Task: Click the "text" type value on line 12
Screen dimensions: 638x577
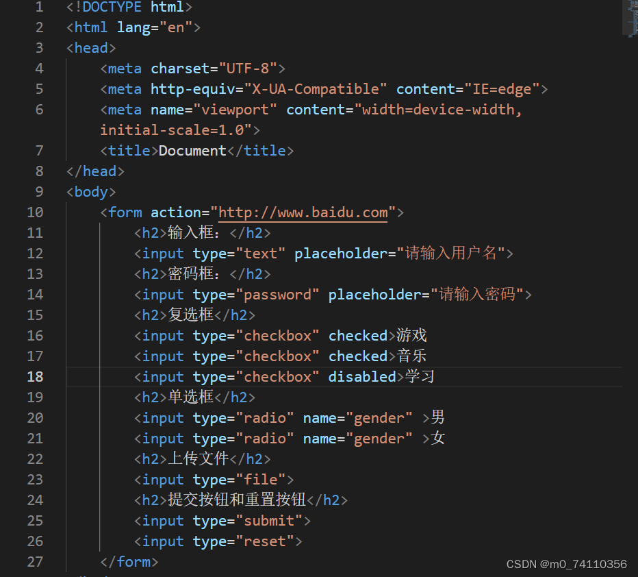Action: (261, 254)
